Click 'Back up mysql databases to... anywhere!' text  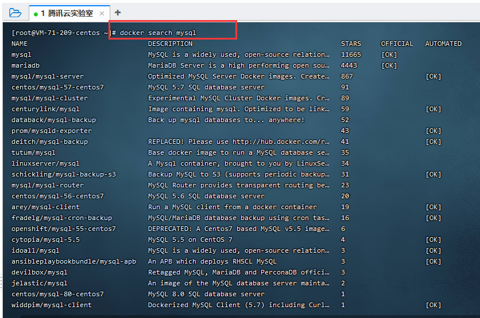coord(226,120)
